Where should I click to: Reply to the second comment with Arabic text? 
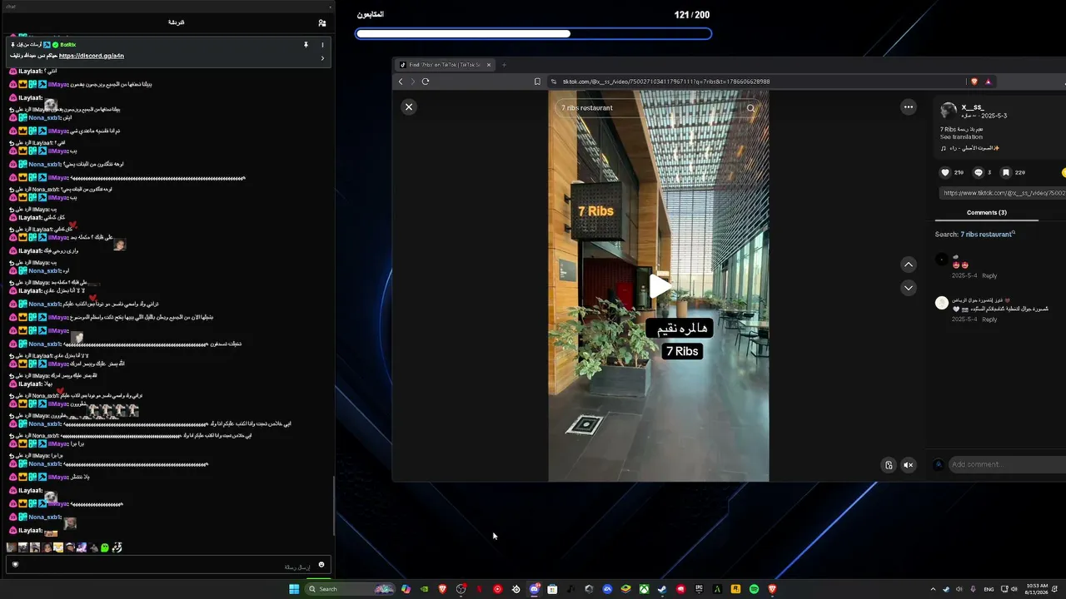pos(989,319)
